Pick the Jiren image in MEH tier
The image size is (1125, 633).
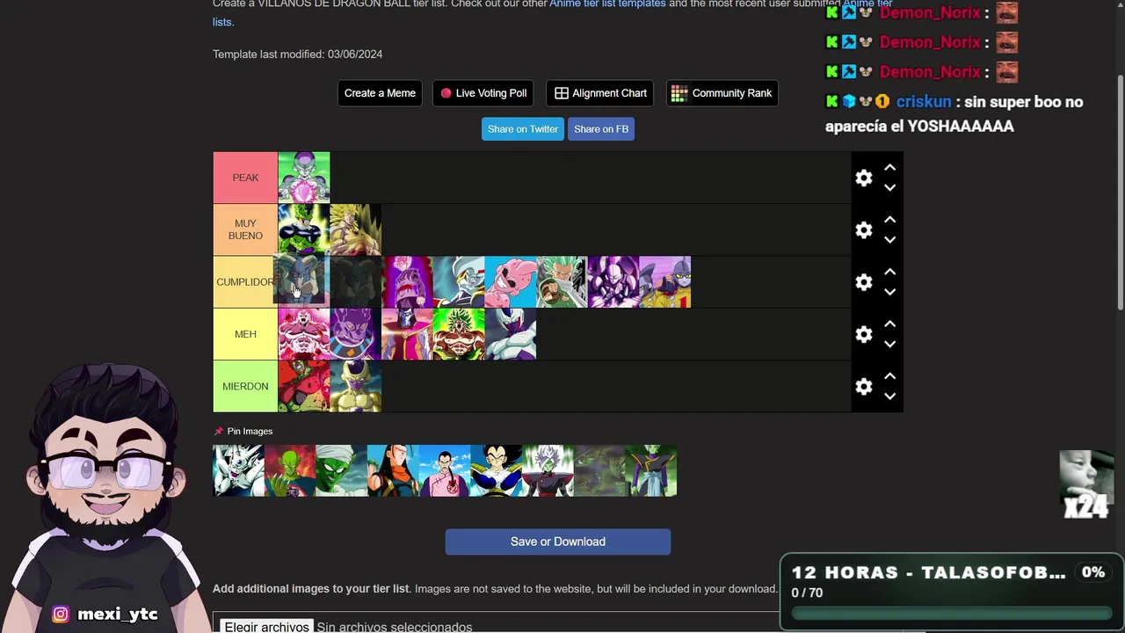(x=304, y=334)
